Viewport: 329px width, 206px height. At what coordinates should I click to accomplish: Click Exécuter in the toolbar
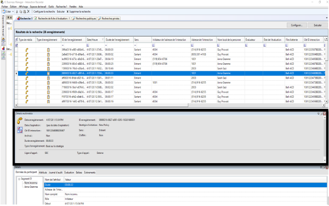click(61, 12)
